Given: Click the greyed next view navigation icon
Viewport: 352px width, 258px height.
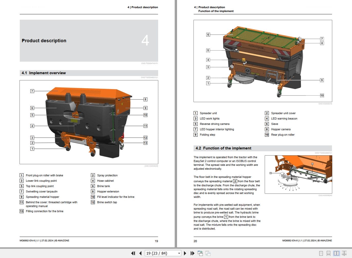Looking at the screenshot, I should (x=208, y=253).
